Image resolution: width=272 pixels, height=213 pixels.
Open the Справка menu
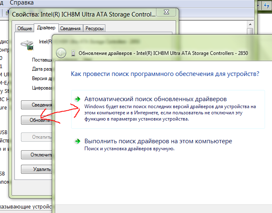[22, 2]
